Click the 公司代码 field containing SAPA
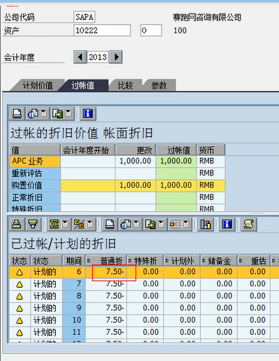This screenshot has width=279, height=361. pos(84,17)
